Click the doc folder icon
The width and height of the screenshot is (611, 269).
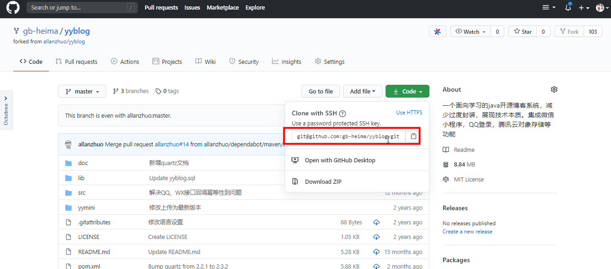69,163
